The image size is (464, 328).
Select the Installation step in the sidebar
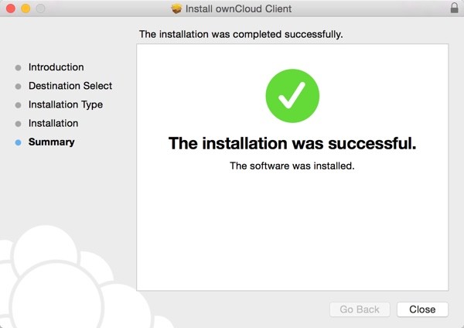[53, 123]
